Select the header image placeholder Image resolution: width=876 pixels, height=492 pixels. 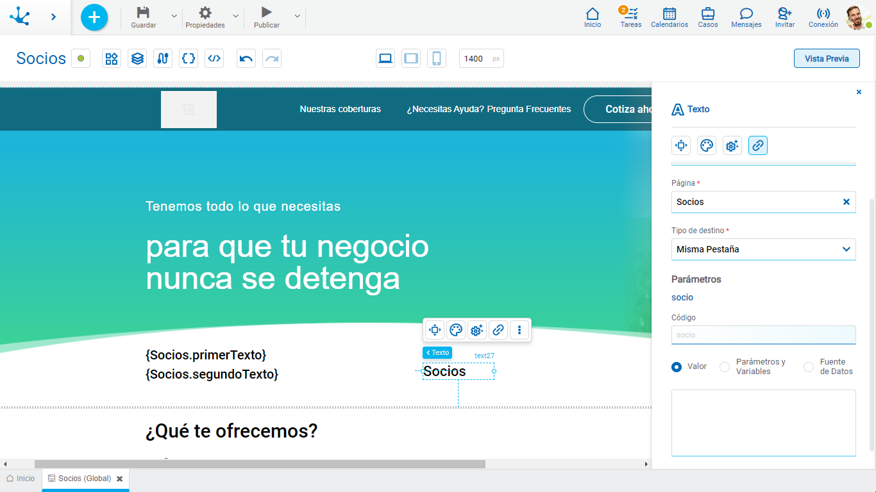[189, 110]
